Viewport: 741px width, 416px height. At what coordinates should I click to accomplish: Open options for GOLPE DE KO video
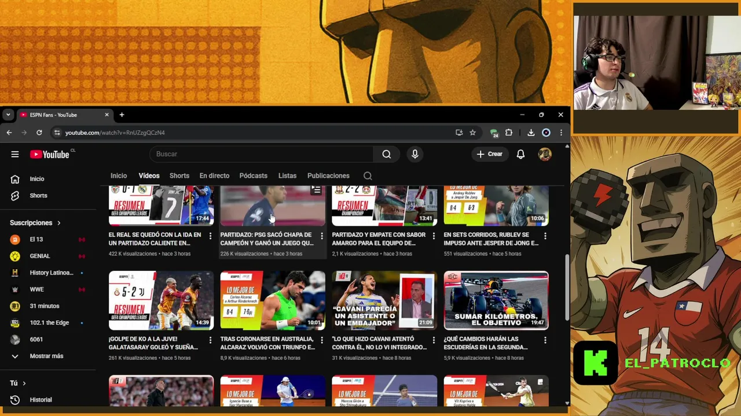(x=210, y=340)
